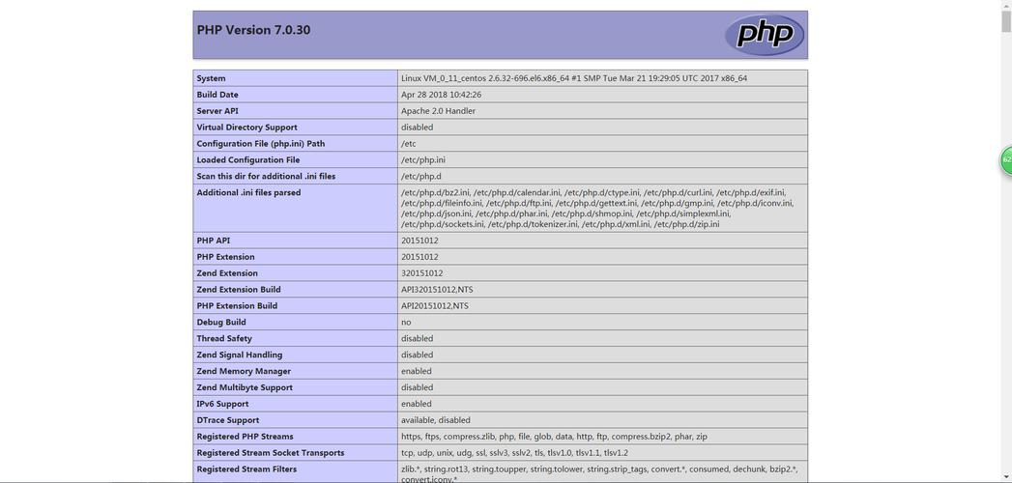Select the '/etc' configuration path value
This screenshot has height=483, width=1012.
point(409,144)
